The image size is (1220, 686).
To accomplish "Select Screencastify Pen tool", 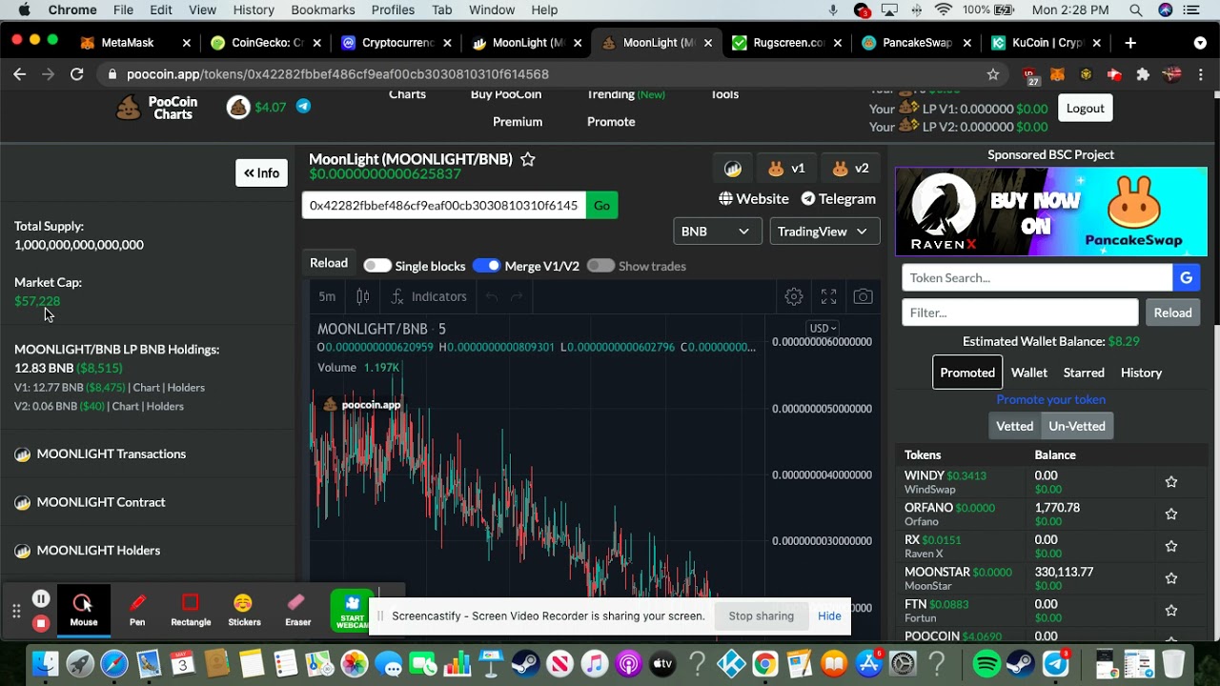I will [x=137, y=610].
